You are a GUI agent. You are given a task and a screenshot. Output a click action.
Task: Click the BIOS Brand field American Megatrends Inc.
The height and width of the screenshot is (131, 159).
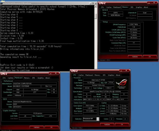(35, 101)
